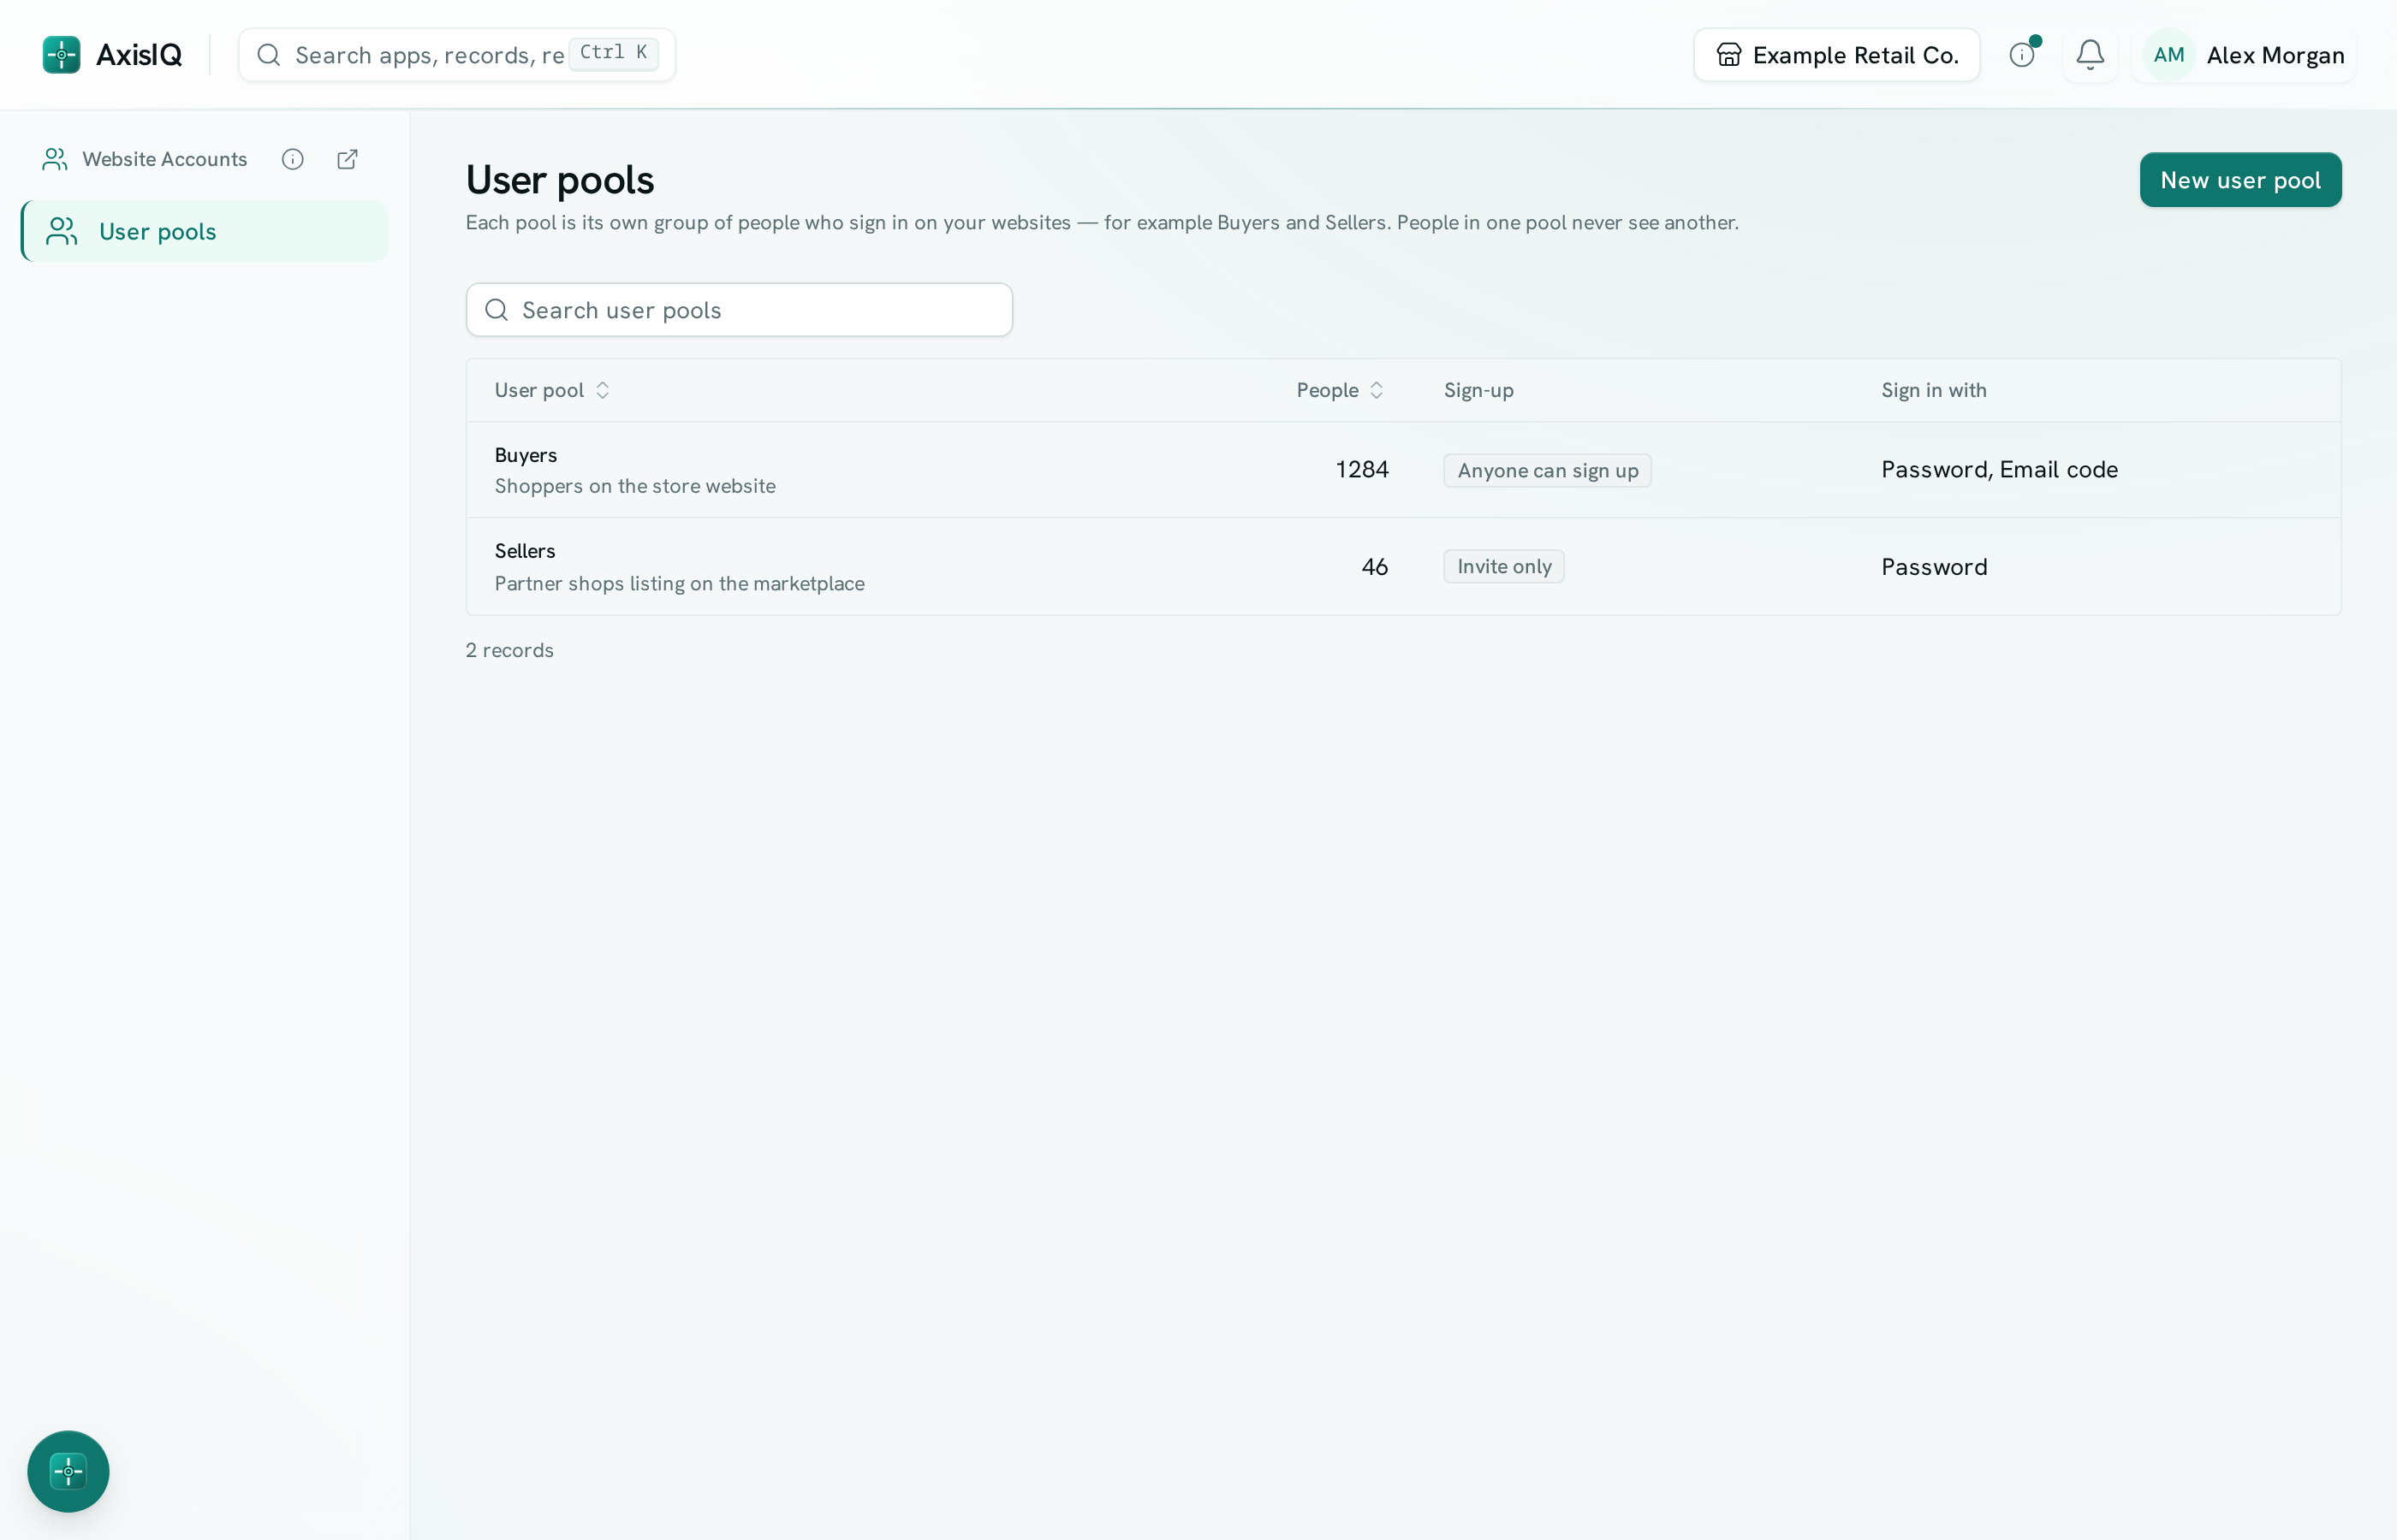Focus the Search user pools field
The width and height of the screenshot is (2397, 1540).
point(738,310)
